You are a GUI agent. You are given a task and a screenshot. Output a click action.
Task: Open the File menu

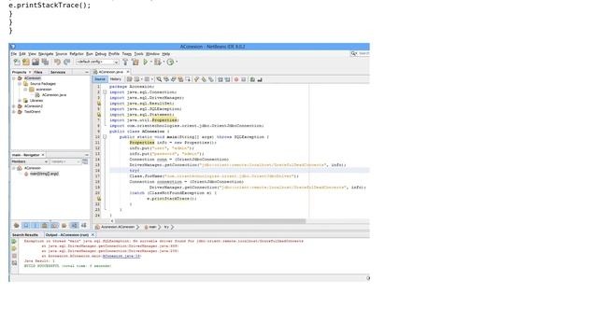(x=14, y=54)
